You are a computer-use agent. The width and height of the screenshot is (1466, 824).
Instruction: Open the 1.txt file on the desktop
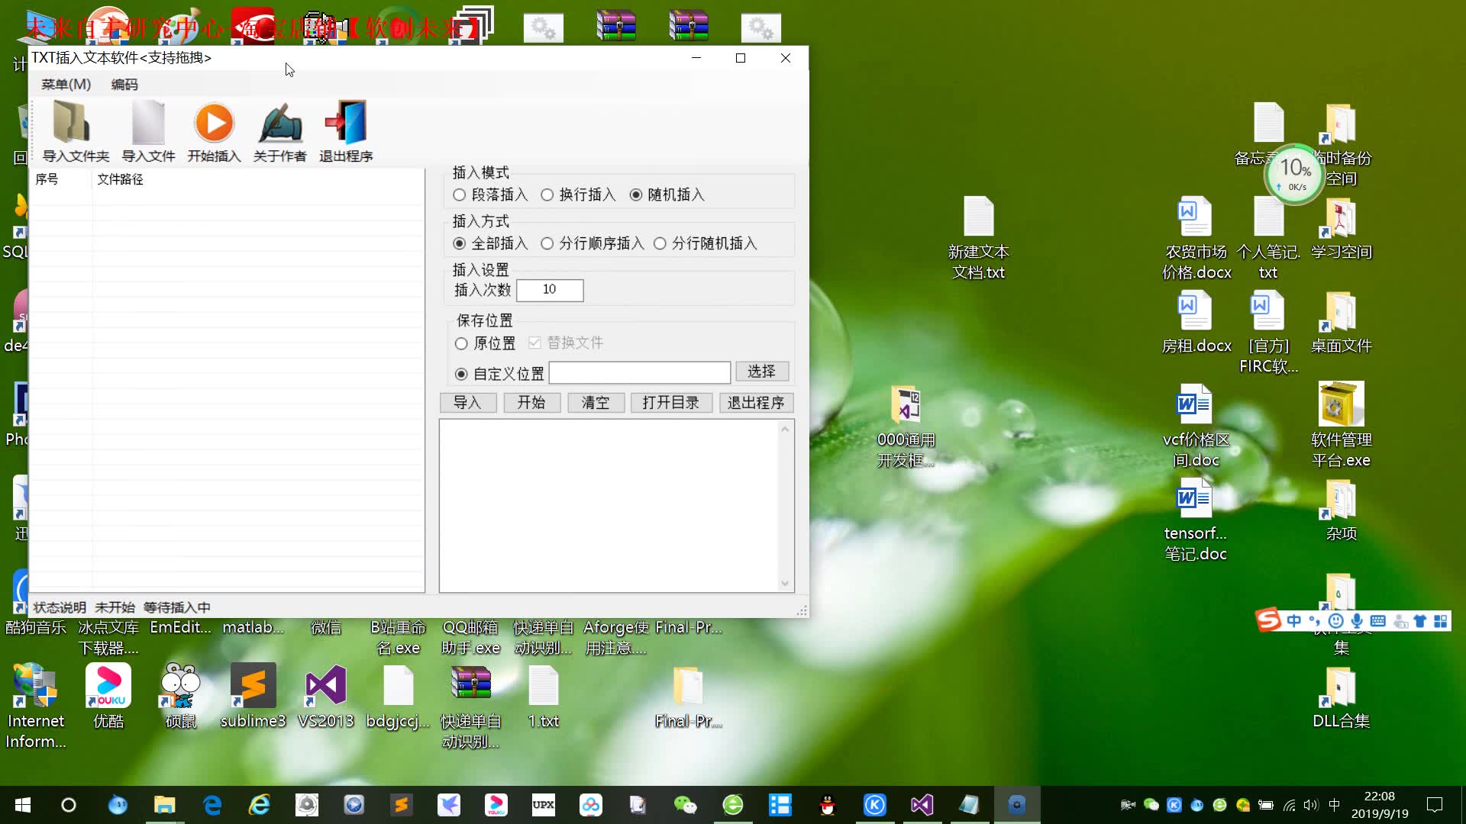point(543,686)
